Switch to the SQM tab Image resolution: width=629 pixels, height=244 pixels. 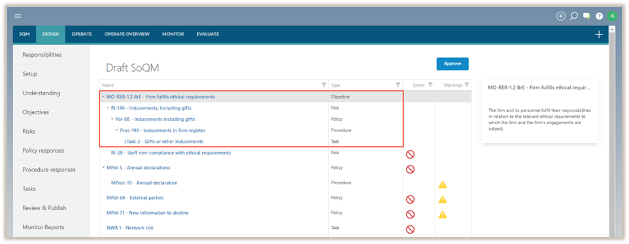pyautogui.click(x=24, y=35)
